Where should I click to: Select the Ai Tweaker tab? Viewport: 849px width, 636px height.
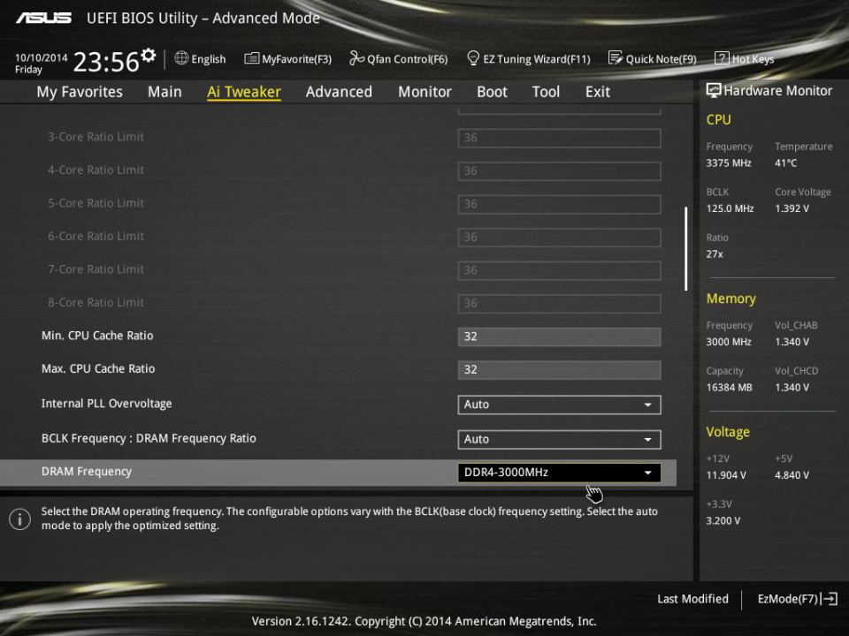(x=244, y=92)
